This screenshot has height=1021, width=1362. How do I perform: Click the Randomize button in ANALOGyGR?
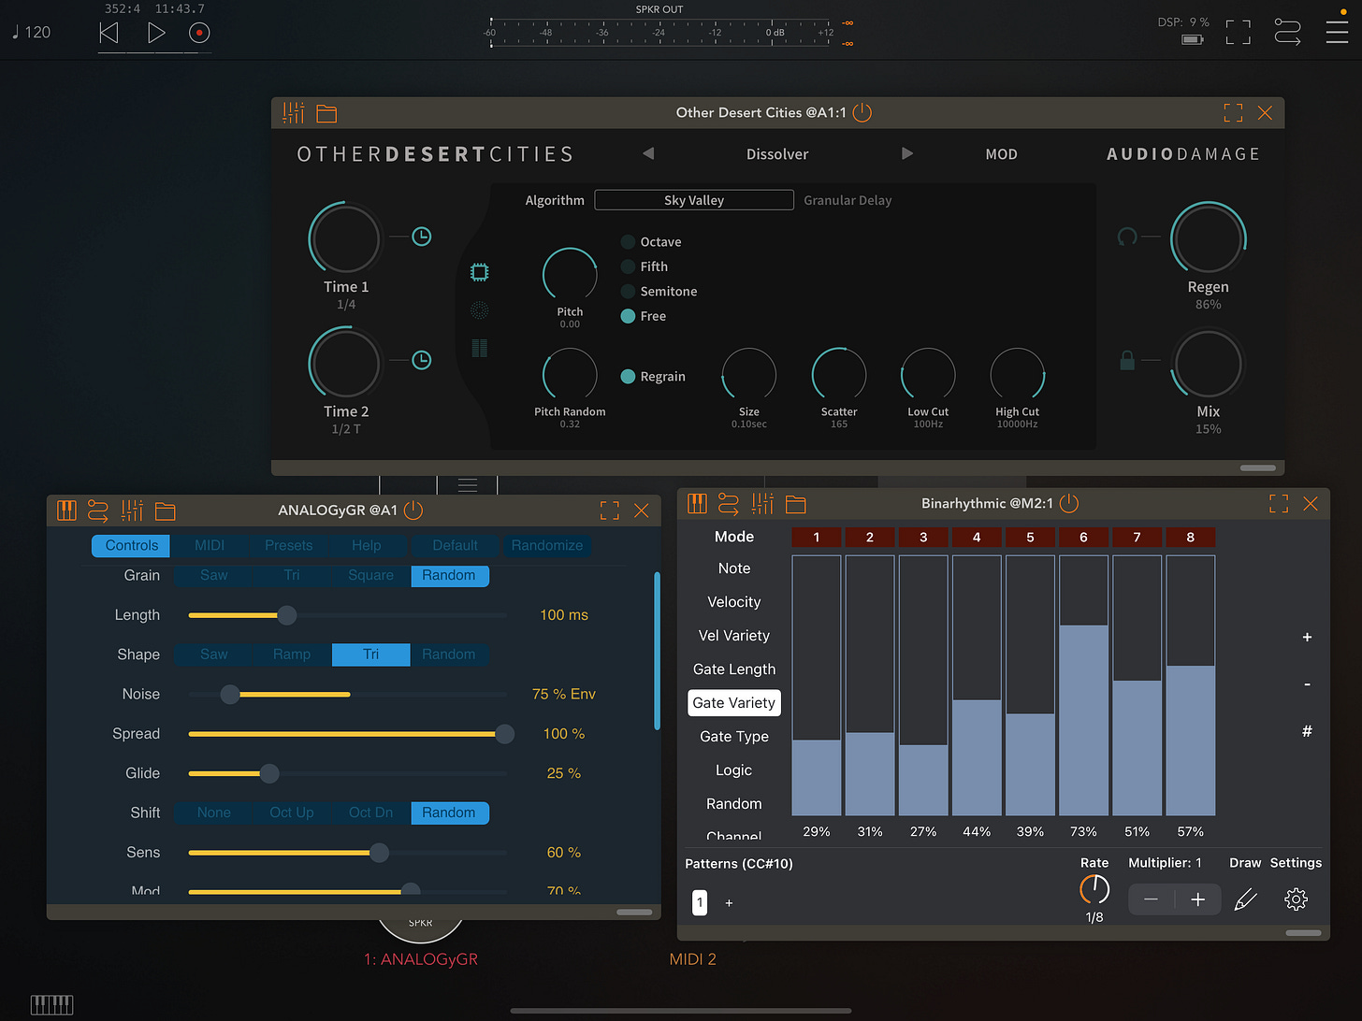tap(547, 545)
